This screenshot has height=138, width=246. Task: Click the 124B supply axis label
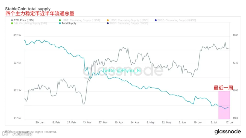click(x=236, y=63)
